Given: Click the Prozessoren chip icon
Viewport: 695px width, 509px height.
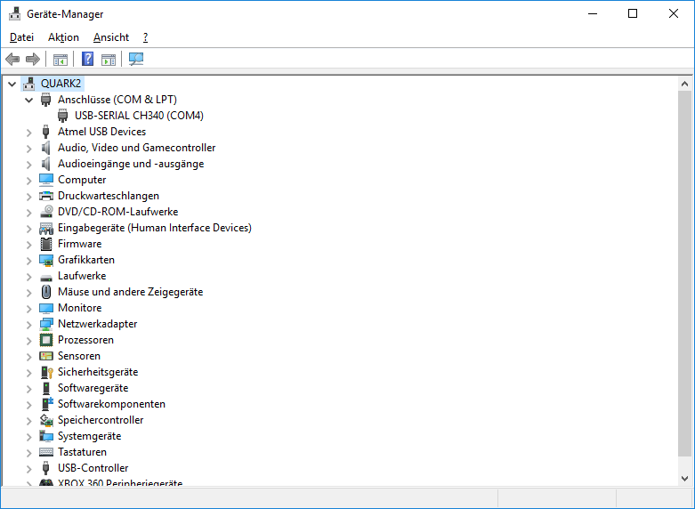Looking at the screenshot, I should click(46, 340).
